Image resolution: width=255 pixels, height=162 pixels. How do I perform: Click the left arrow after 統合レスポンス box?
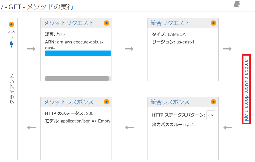[x=129, y=128]
